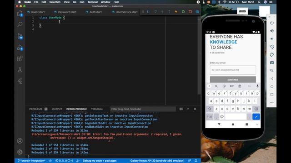Click emulator home circle button
This screenshot has height=163, width=291.
(x=272, y=86)
